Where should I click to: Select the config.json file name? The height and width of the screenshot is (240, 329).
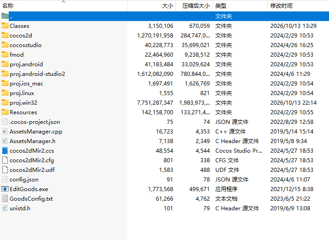pyautogui.click(x=24, y=180)
